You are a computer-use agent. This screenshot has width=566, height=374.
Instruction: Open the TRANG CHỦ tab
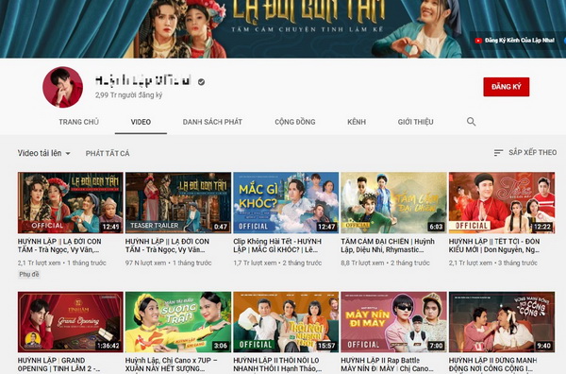78,122
